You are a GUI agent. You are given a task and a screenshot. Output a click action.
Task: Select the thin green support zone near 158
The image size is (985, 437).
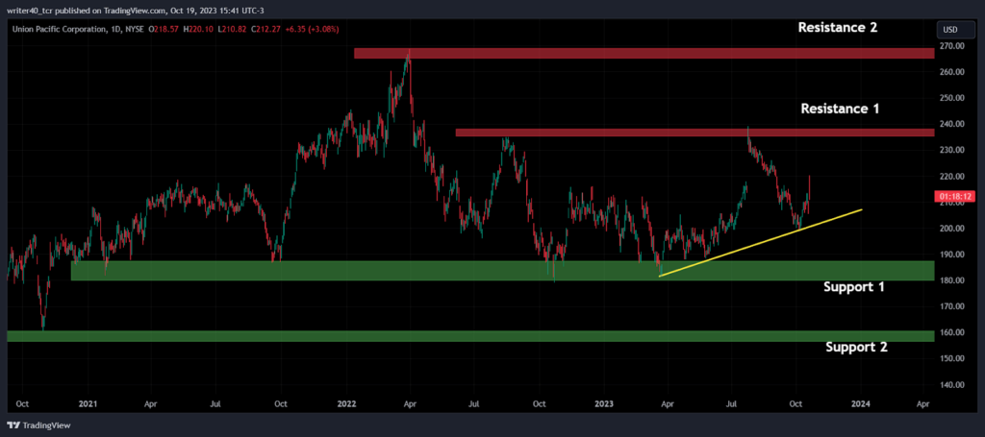pyautogui.click(x=470, y=336)
